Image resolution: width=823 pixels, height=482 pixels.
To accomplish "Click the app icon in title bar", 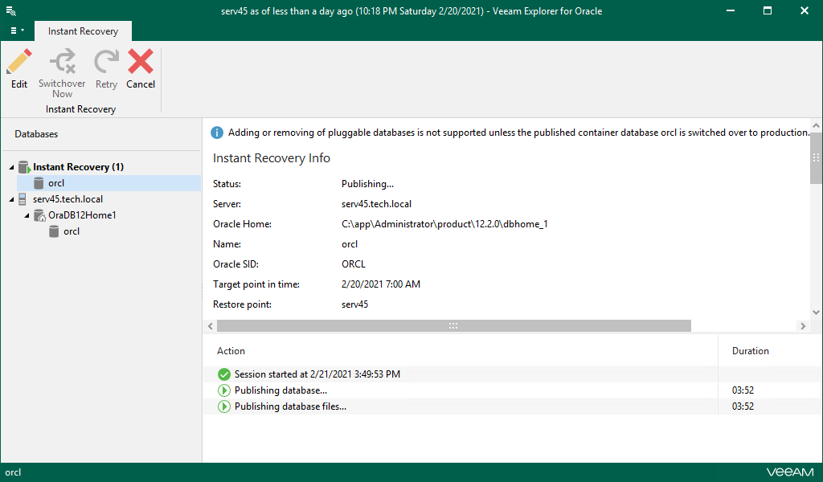I will [11, 10].
